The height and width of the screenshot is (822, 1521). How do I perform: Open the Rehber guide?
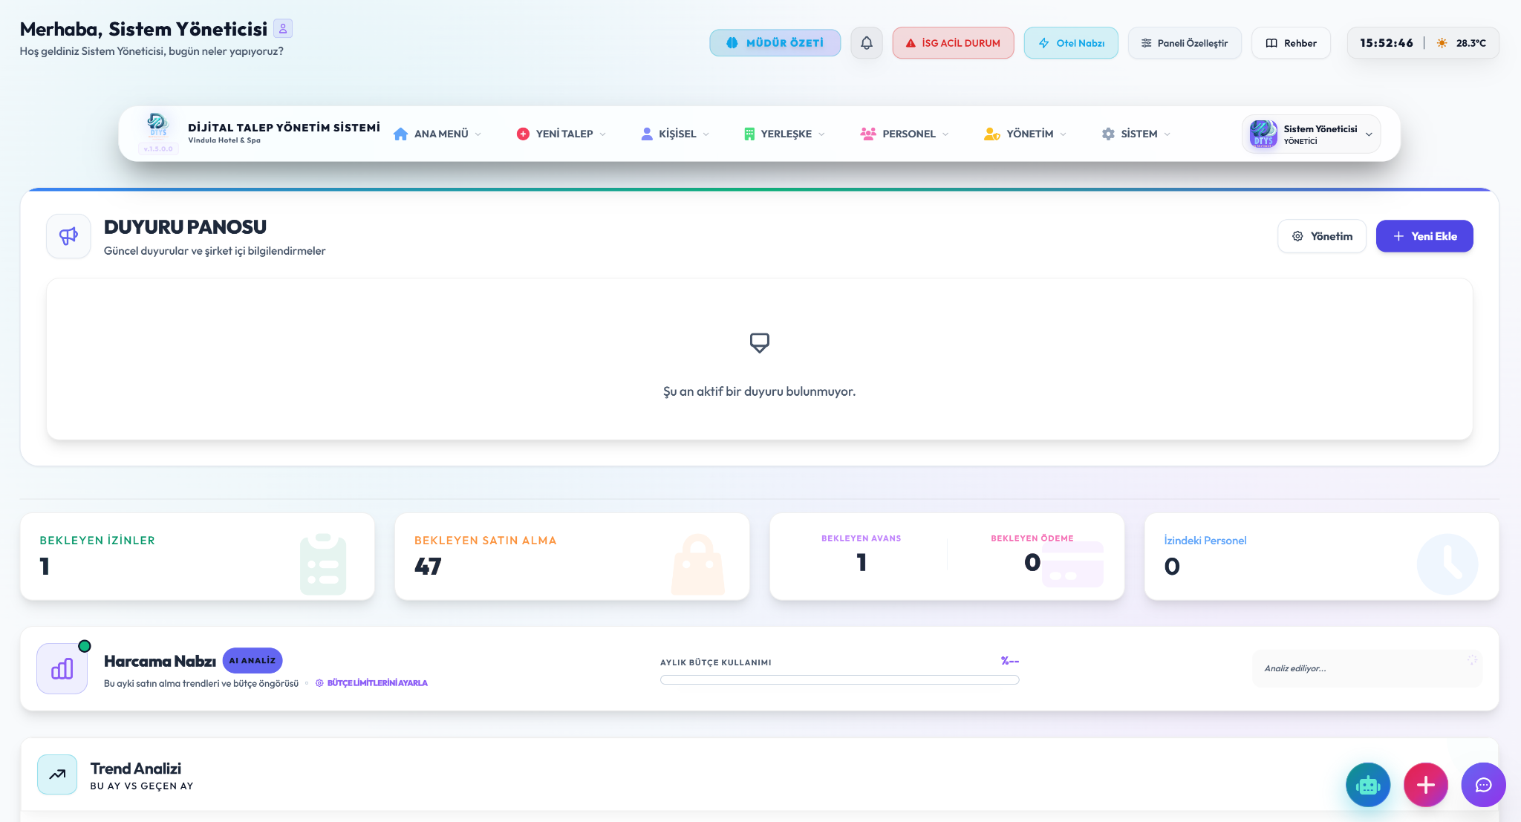[x=1291, y=43]
